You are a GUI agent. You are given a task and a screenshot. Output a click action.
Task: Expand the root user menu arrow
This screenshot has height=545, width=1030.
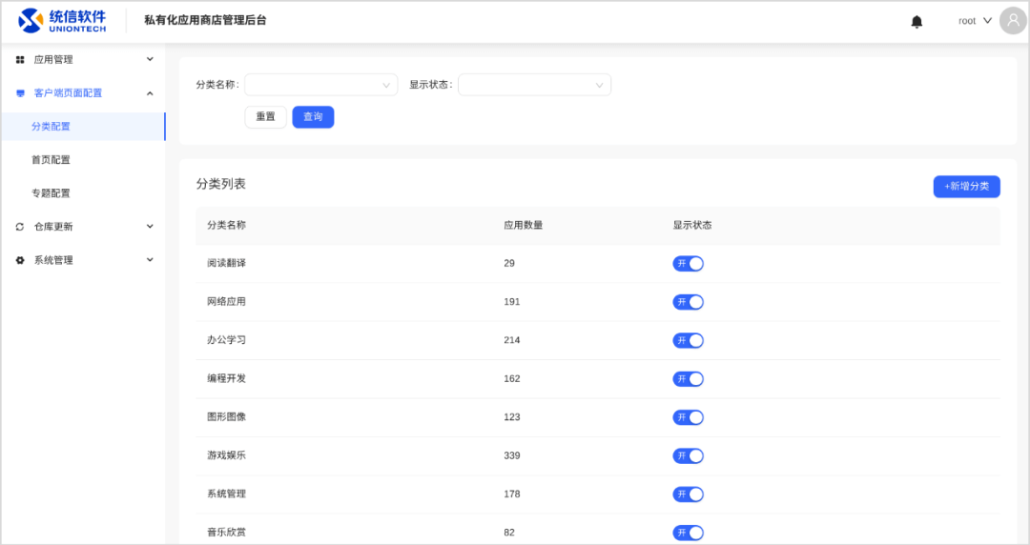pyautogui.click(x=987, y=21)
